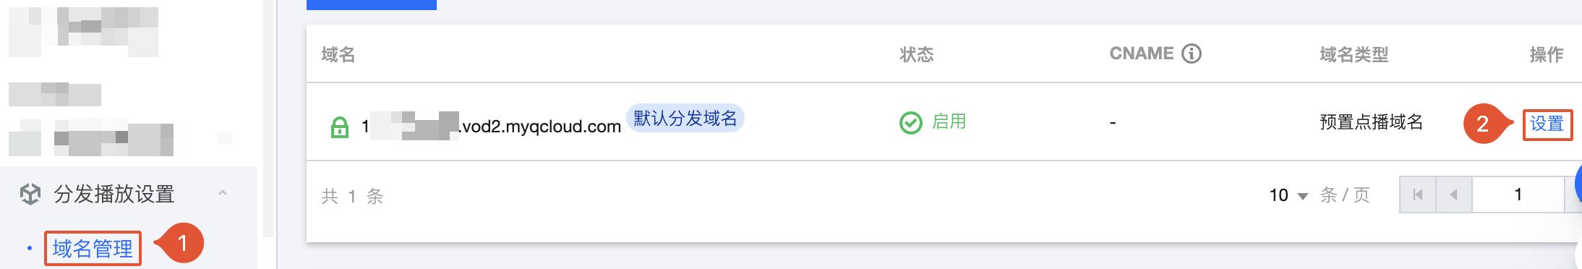Click the page number input field
Viewport: 1582px width, 269px height.
(1518, 195)
